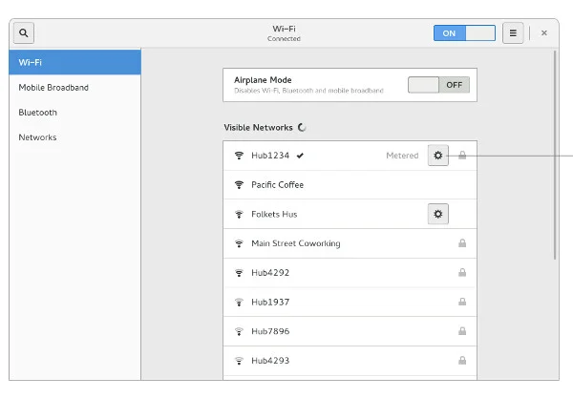Image resolution: width=573 pixels, height=398 pixels.
Task: Turn off the Wi-Fi switch
Action: pyautogui.click(x=464, y=32)
